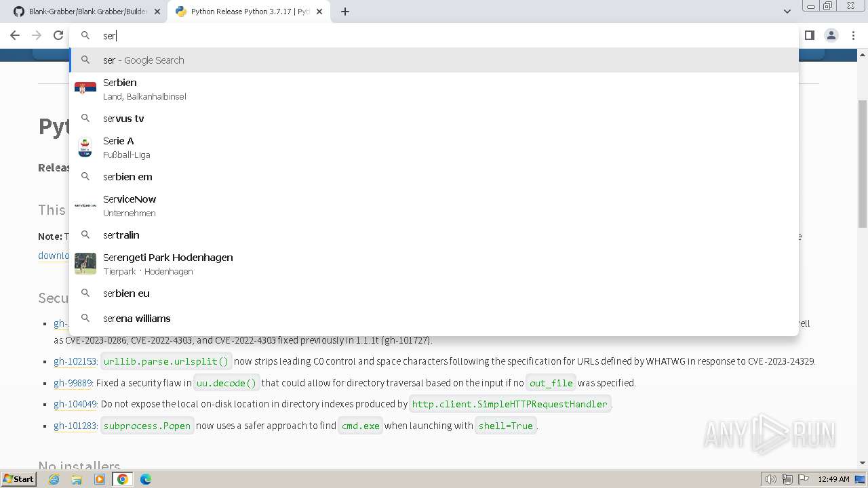This screenshot has height=488, width=868.
Task: Open the gh-102153 issue link
Action: [x=75, y=361]
